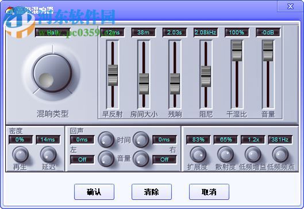Confirm settings with the 确认 button
Image resolution: width=304 pixels, height=209 pixels.
(94, 192)
